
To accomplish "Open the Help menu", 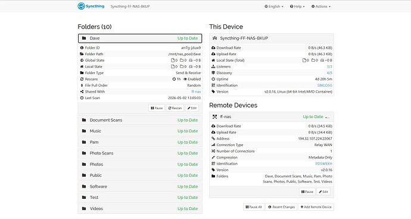I will point(297,7).
